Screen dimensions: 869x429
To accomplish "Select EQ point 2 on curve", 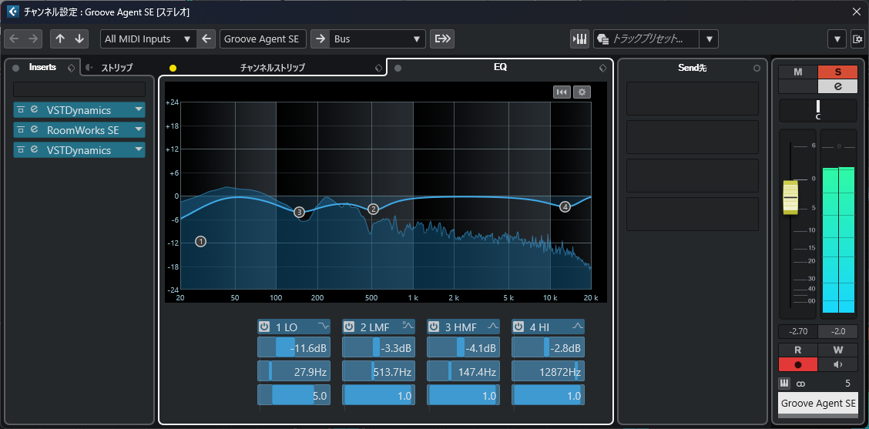I will [x=373, y=209].
